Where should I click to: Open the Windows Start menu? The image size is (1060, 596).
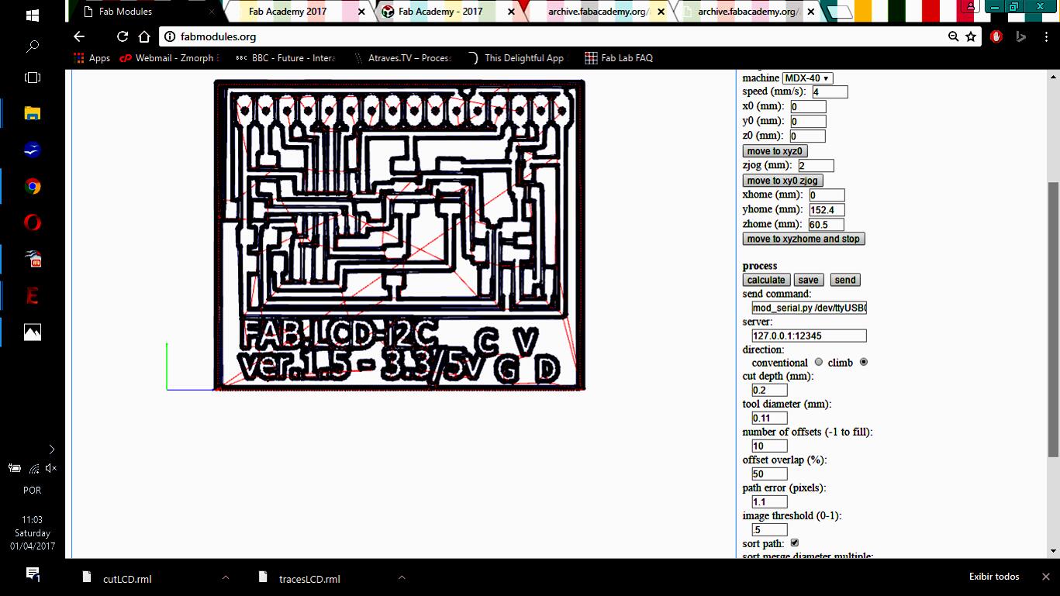pyautogui.click(x=33, y=15)
